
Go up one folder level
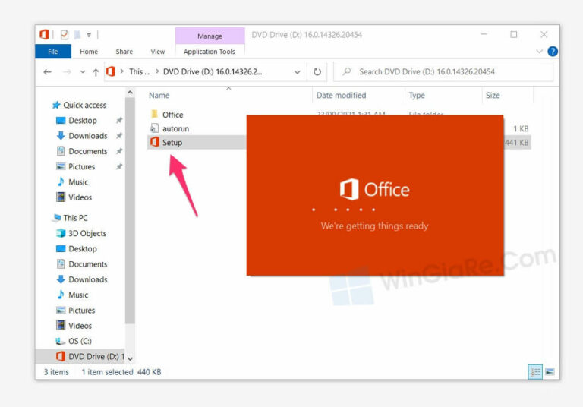click(96, 72)
